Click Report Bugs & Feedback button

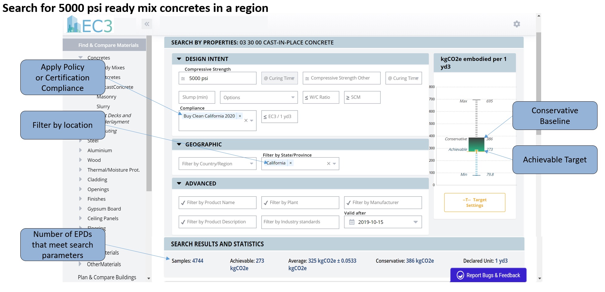488,275
